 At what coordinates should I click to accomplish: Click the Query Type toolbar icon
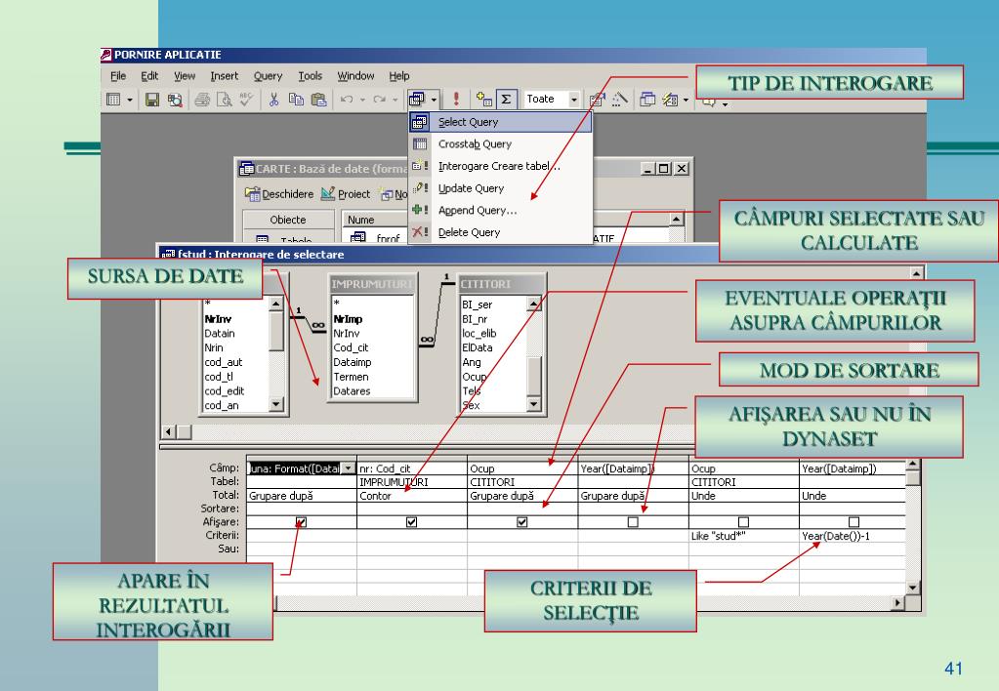click(417, 100)
